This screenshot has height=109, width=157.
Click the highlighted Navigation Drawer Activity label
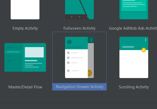(x=79, y=87)
